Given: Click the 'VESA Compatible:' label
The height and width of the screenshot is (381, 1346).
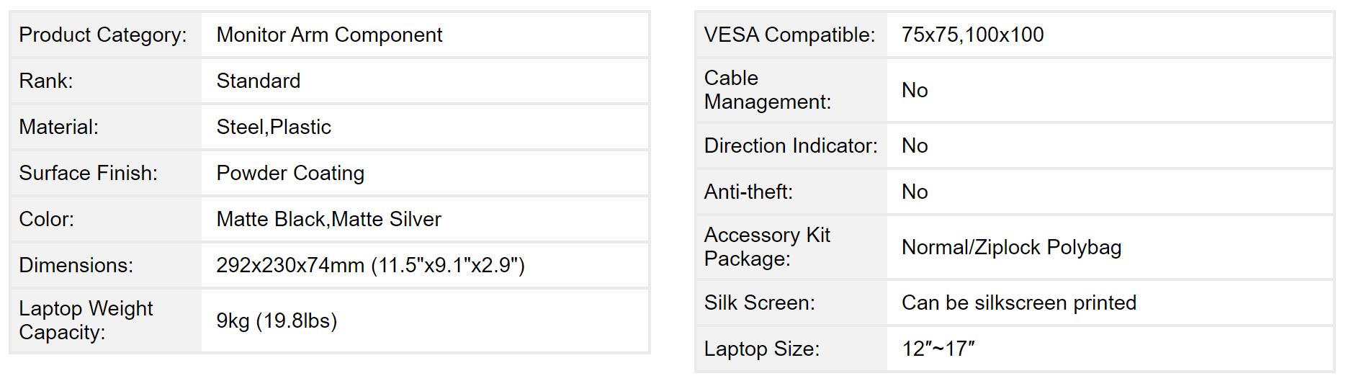Looking at the screenshot, I should (x=789, y=35).
